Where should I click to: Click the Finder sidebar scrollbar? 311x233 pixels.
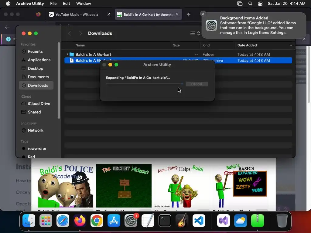[x=59, y=80]
